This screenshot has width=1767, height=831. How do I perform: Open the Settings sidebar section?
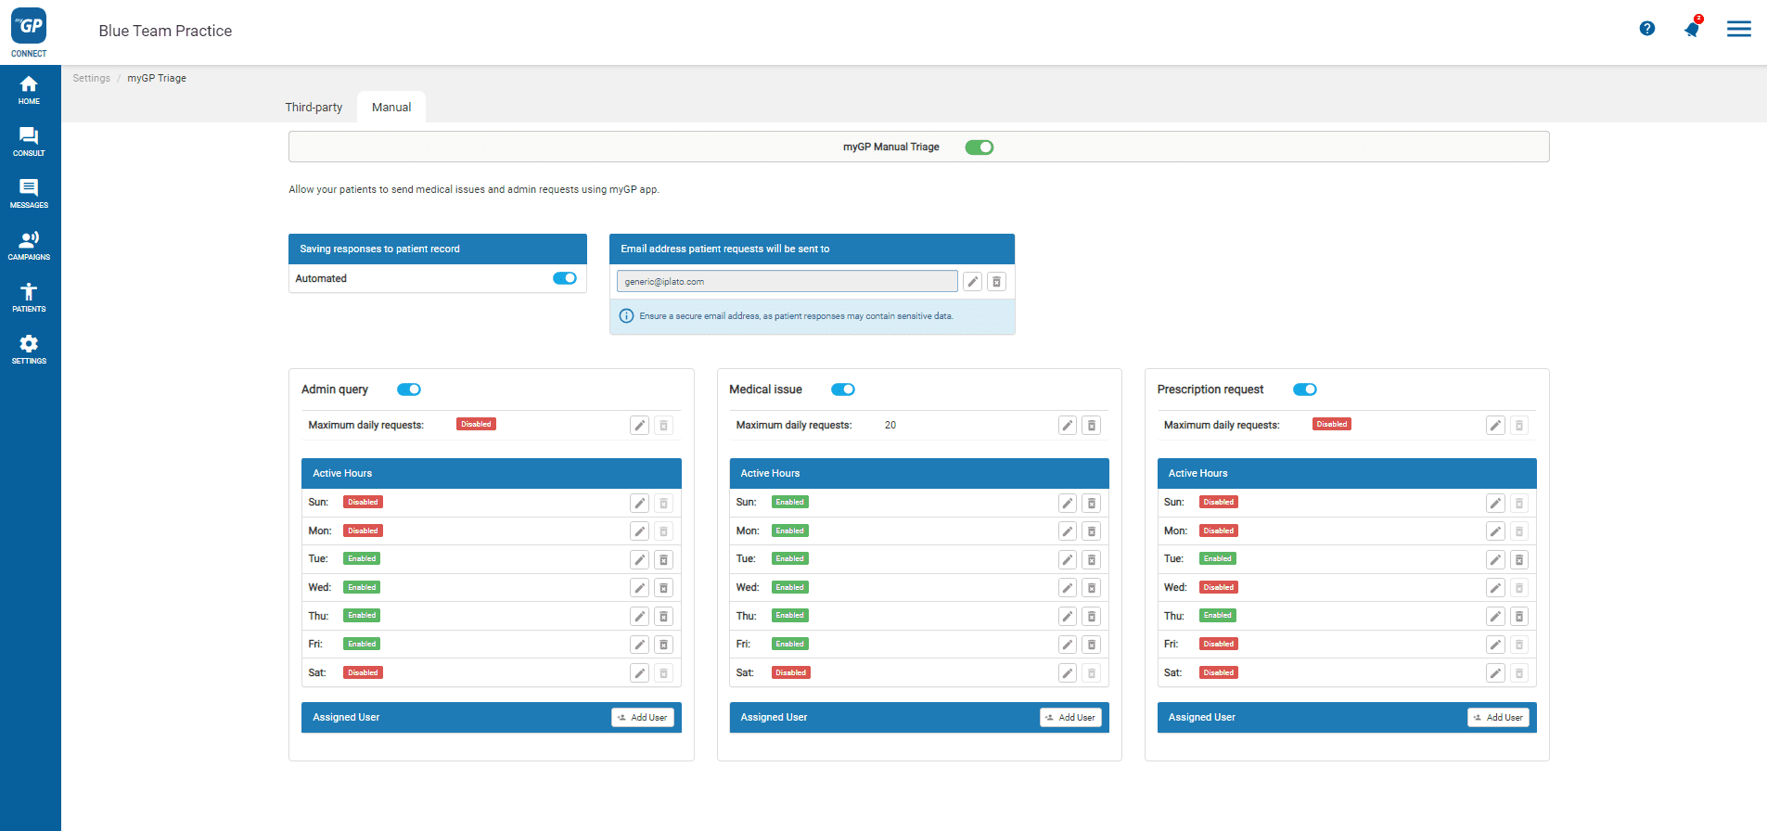pos(29,350)
